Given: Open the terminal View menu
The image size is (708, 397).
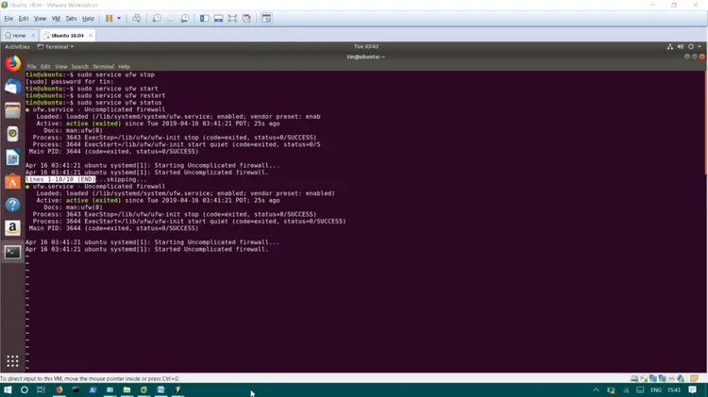Looking at the screenshot, I should tap(61, 66).
